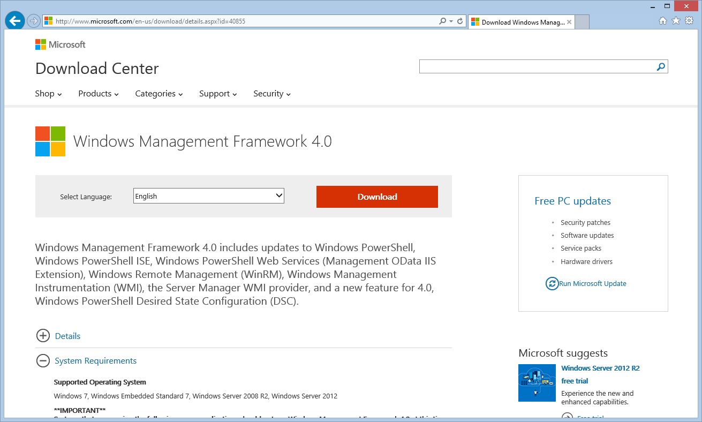
Task: Open the Security menu
Action: [272, 94]
